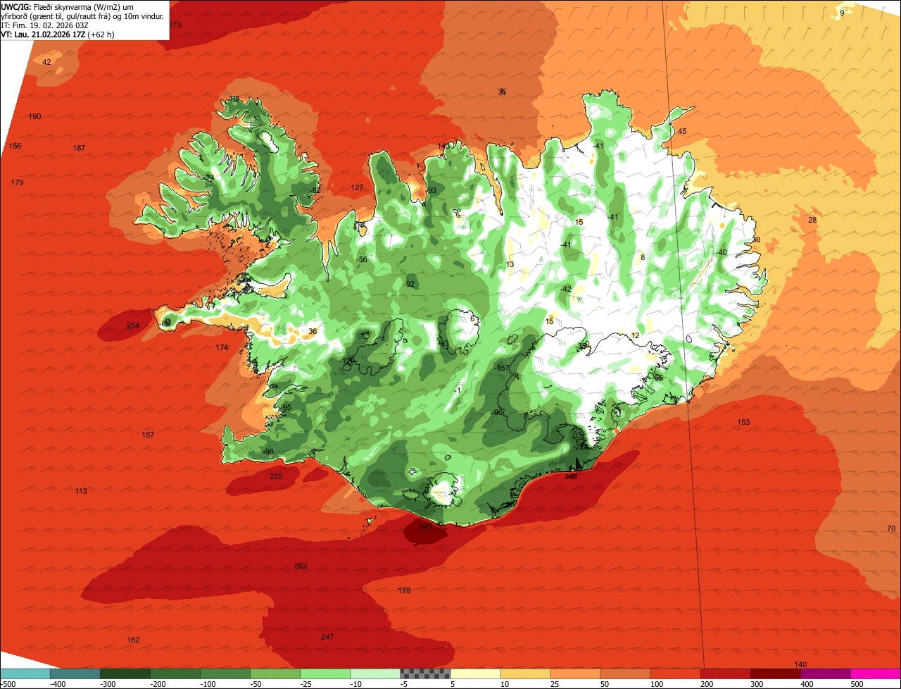
Task: Click the dark maroon 300 to 400 legend swatch
Action: [776, 674]
